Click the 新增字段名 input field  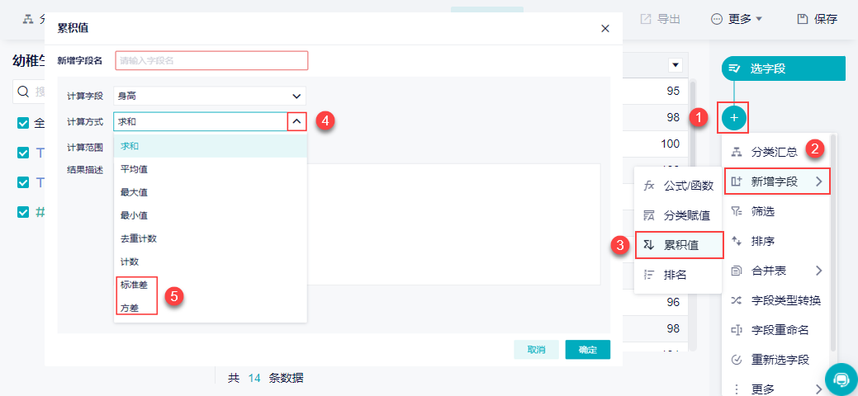coord(211,61)
